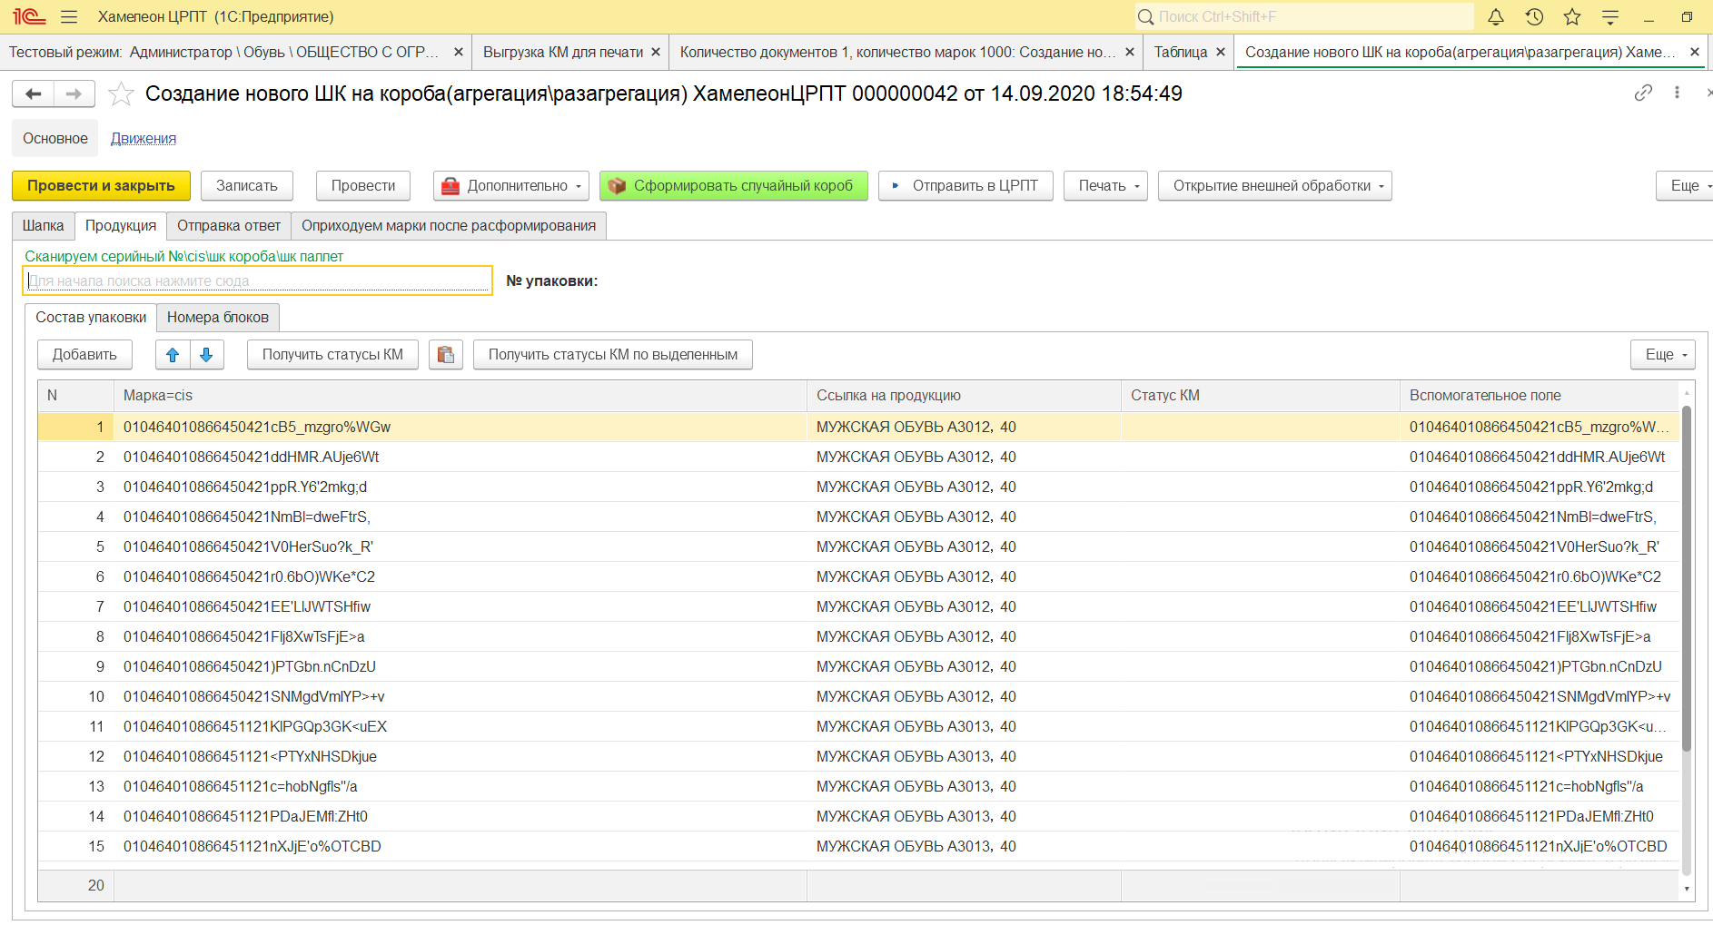Open the hamburger main menu
The image size is (1713, 935).
pos(69,16)
